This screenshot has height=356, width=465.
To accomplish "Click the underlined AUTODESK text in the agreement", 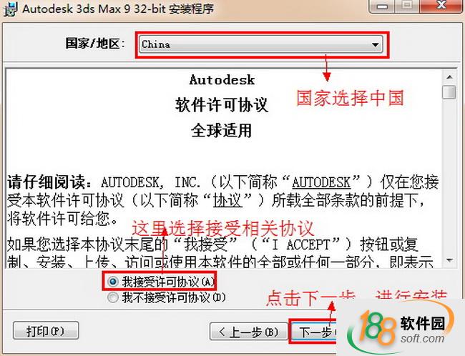I will point(321,182).
